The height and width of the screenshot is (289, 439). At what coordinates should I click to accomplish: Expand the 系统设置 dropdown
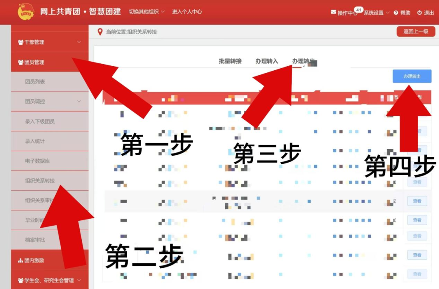376,13
